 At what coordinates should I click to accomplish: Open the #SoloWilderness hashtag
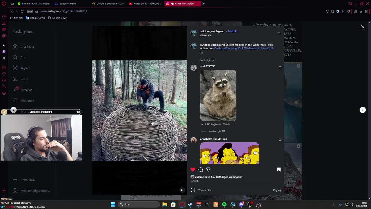[247, 48]
